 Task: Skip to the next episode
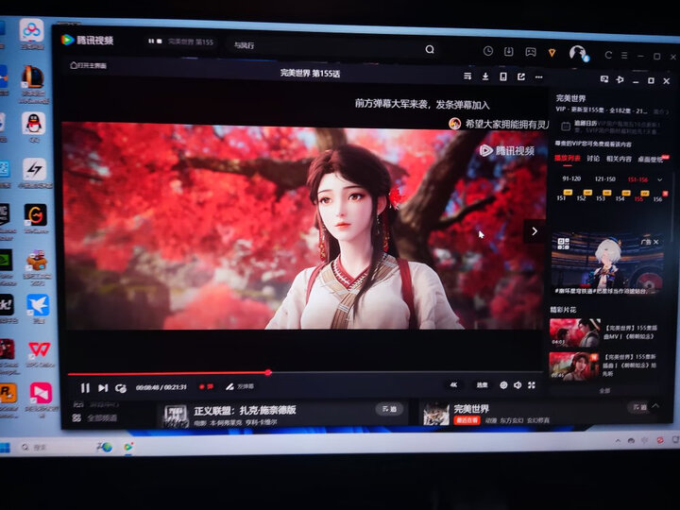tap(103, 387)
